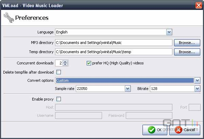Select the English language combo box
The height and width of the screenshot is (139, 204).
114,32
